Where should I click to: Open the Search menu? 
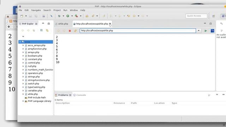coord(47,10)
